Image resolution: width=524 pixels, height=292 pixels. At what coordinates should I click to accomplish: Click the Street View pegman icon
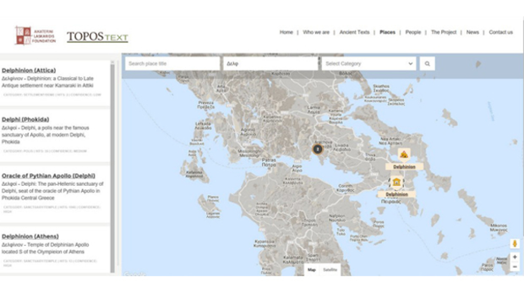pyautogui.click(x=515, y=244)
